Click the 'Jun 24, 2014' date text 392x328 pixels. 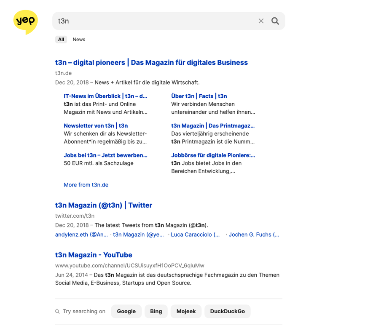[x=72, y=275]
